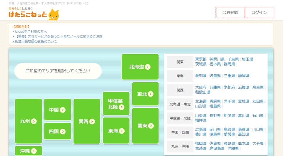
Task: Click the arrow icon on 関西 tile
Action: pos(92,121)
